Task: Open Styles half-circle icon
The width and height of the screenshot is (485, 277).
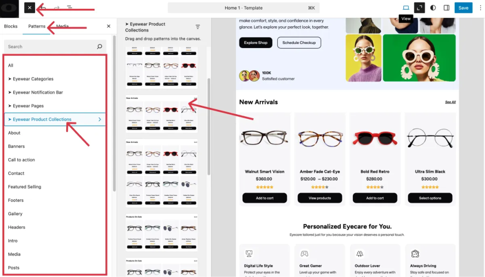Action: tap(433, 8)
